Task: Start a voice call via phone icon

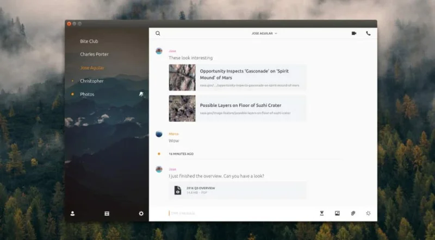Action: pos(368,33)
